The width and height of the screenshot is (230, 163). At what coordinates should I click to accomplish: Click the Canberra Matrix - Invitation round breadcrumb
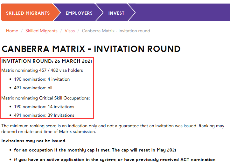(x=116, y=31)
